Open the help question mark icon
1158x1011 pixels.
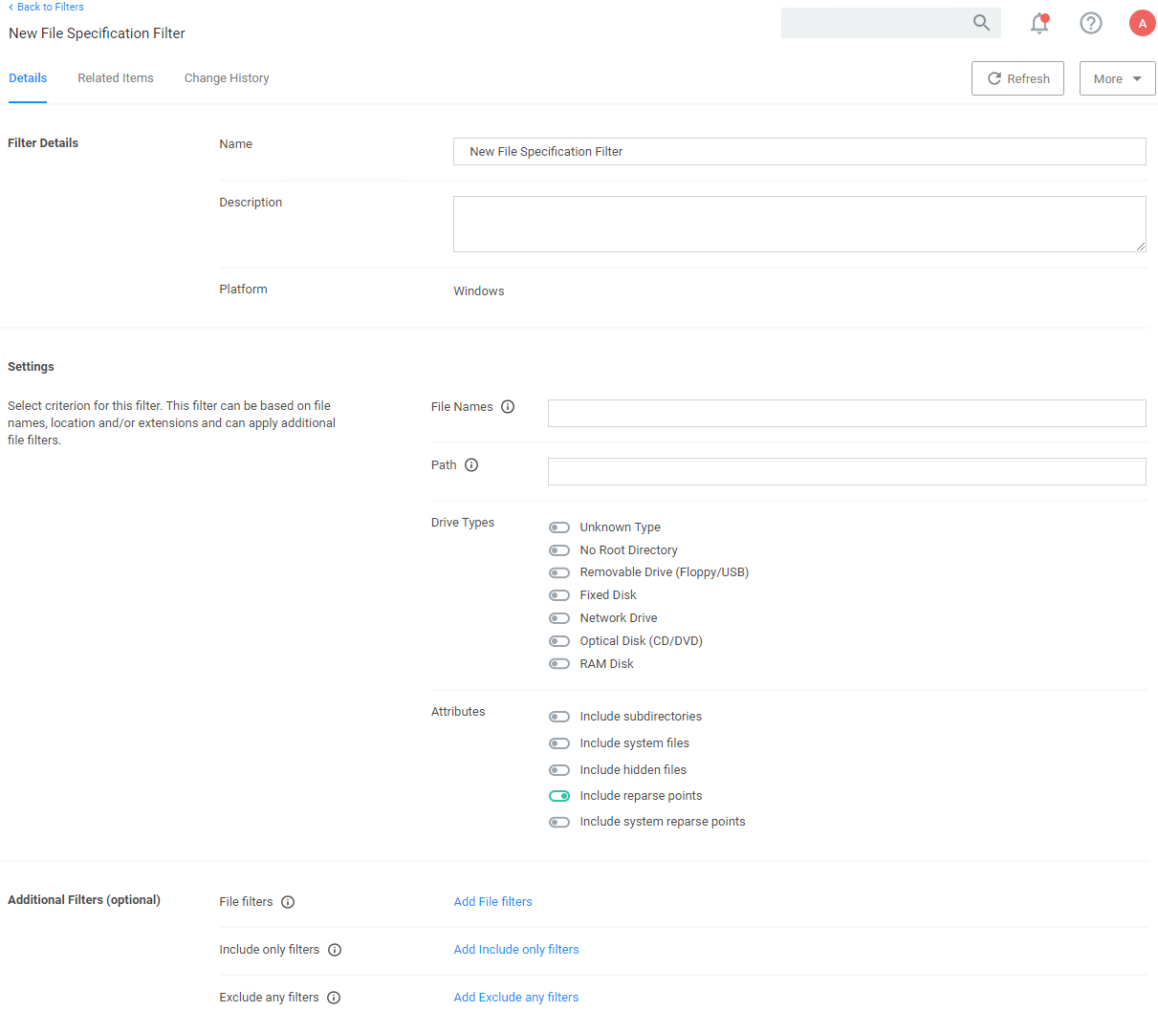click(1091, 23)
